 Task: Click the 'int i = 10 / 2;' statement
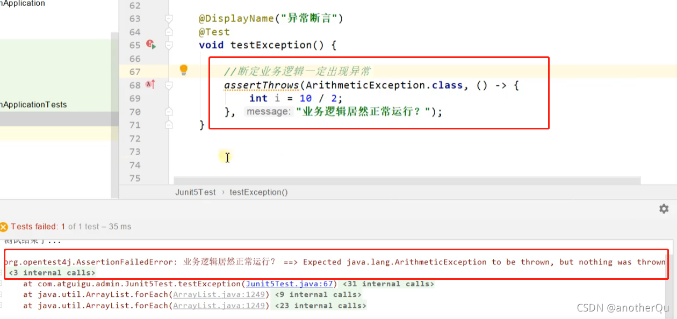(296, 98)
